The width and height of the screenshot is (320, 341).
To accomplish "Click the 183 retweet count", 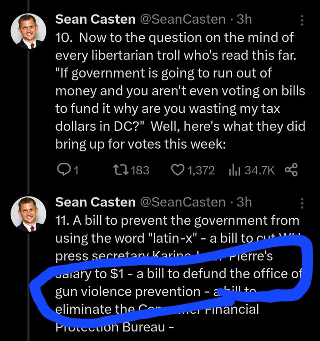I will pos(139,170).
